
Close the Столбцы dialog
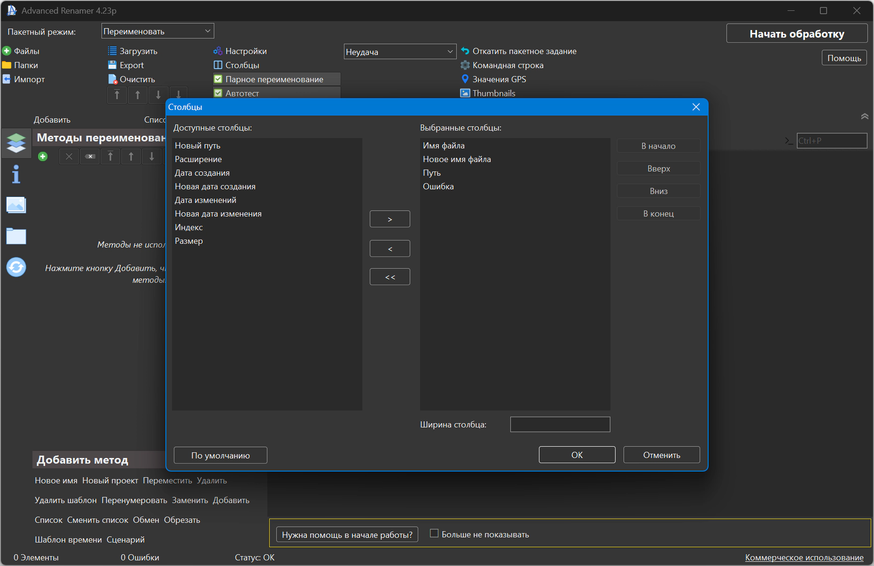coord(696,107)
